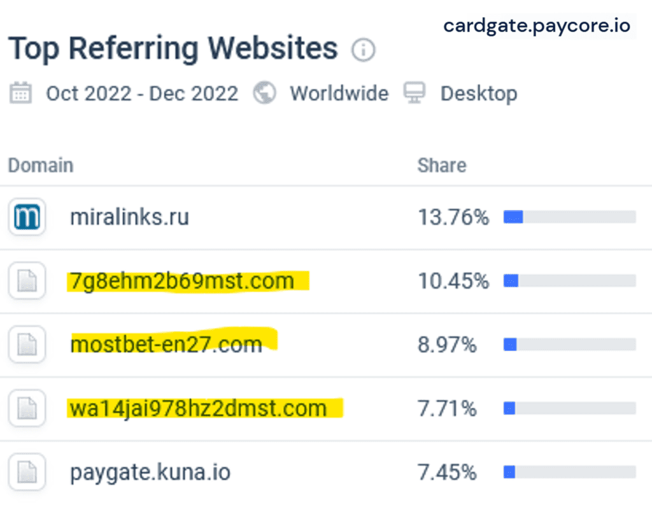Select the cardgate.paycore.io site label
This screenshot has width=652, height=507.
point(537,25)
